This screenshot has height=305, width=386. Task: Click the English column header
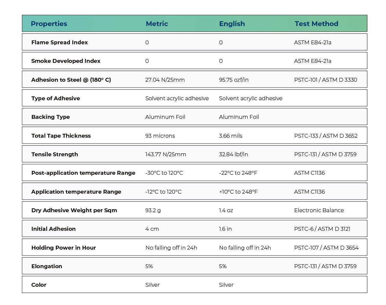[x=232, y=24]
